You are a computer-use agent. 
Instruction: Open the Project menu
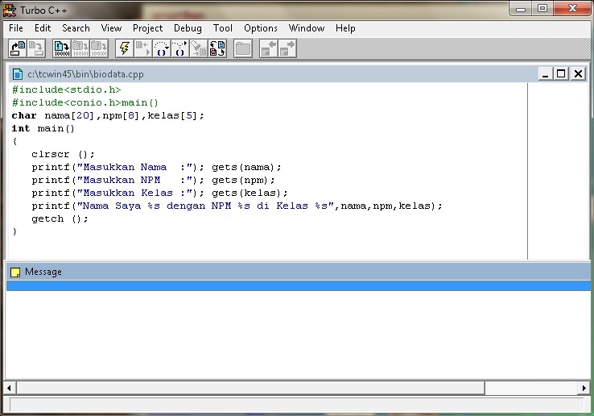pyautogui.click(x=147, y=28)
